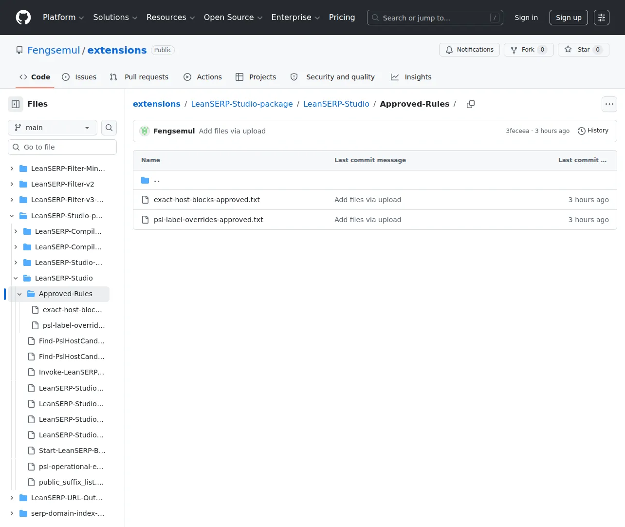Open psl-label-overrides-approved.txt file link
Viewport: 625px width, 527px height.
[208, 220]
